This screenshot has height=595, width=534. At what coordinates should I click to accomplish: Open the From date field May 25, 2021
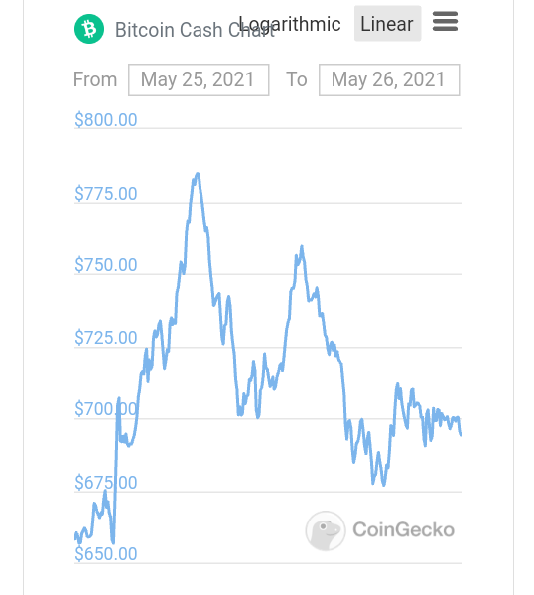tap(199, 80)
